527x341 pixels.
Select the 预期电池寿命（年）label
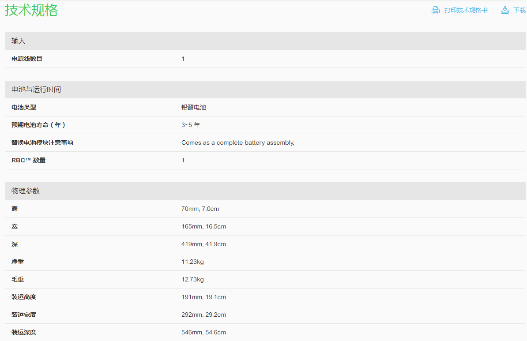[39, 125]
